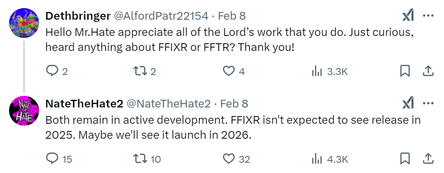444x173 pixels.
Task: Open more options on NateTheHate2's tweet
Action: 428,103
